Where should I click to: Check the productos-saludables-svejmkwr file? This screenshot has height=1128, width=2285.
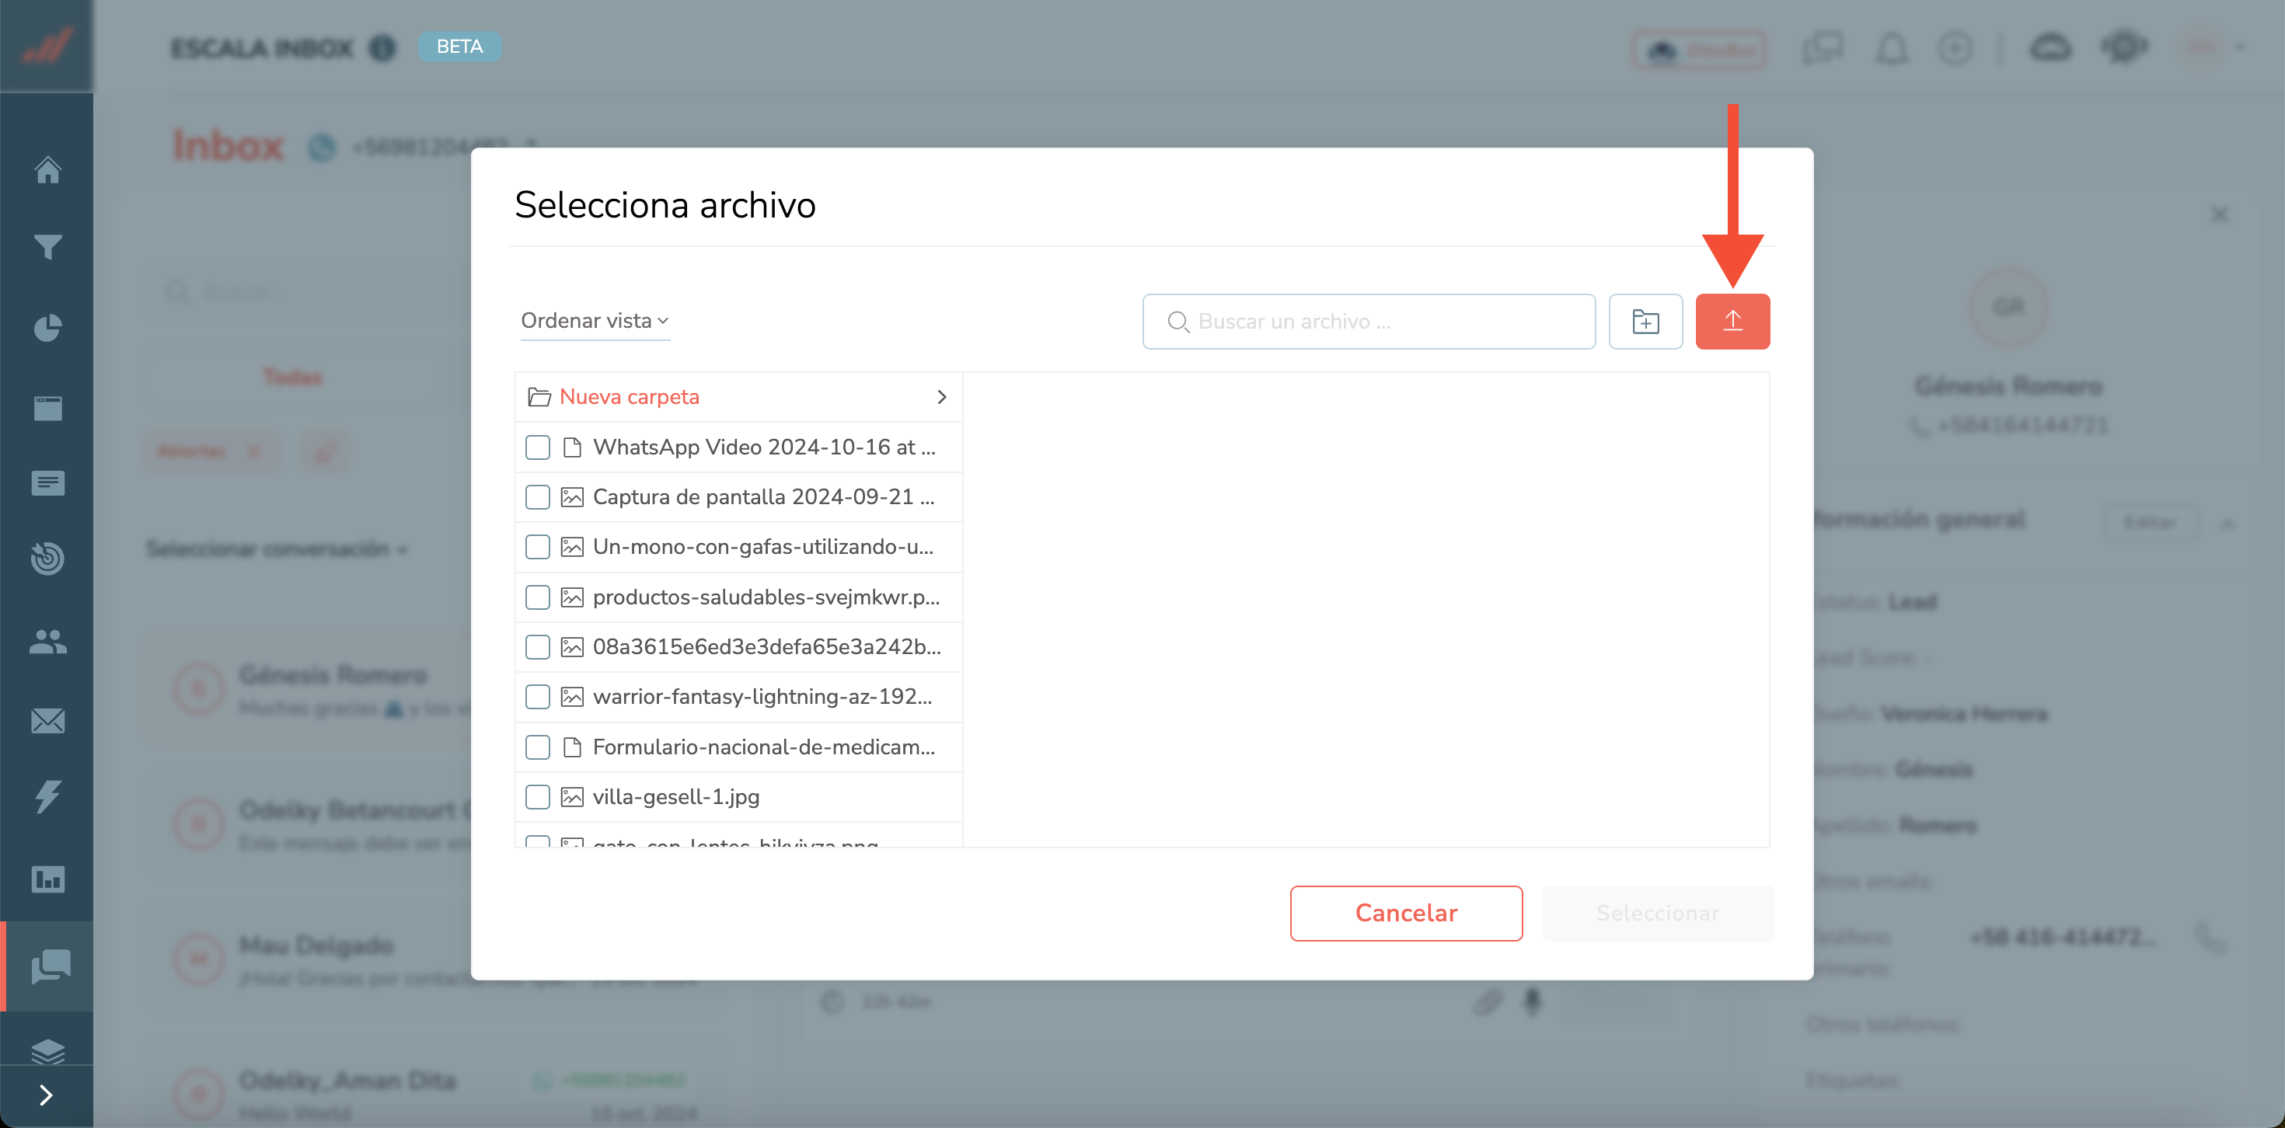point(538,597)
